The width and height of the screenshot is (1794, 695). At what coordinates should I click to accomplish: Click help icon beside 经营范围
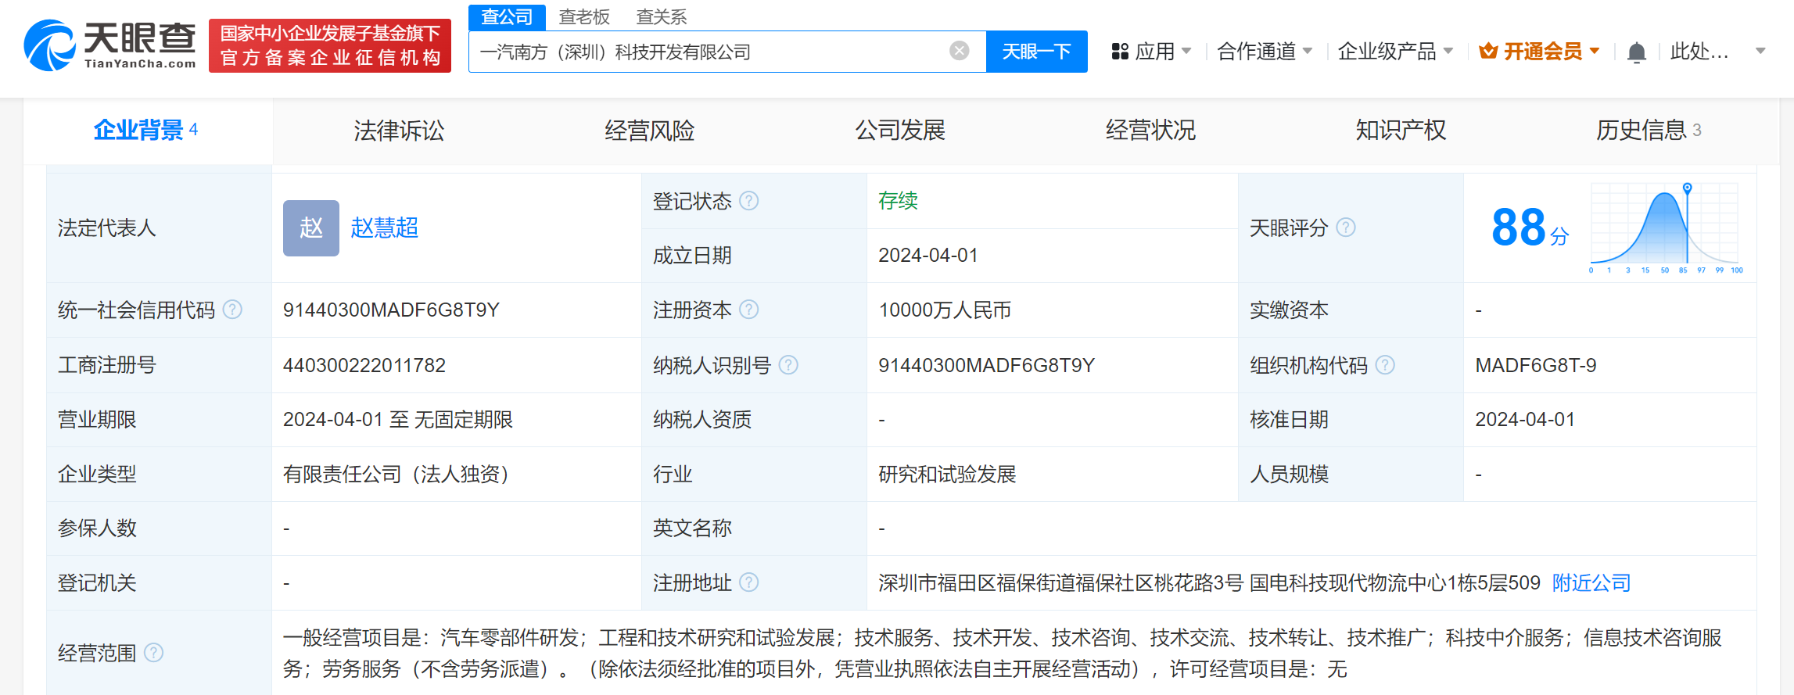point(154,652)
